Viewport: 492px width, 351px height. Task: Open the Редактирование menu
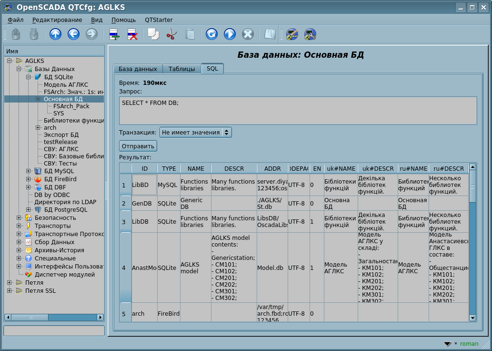57,20
